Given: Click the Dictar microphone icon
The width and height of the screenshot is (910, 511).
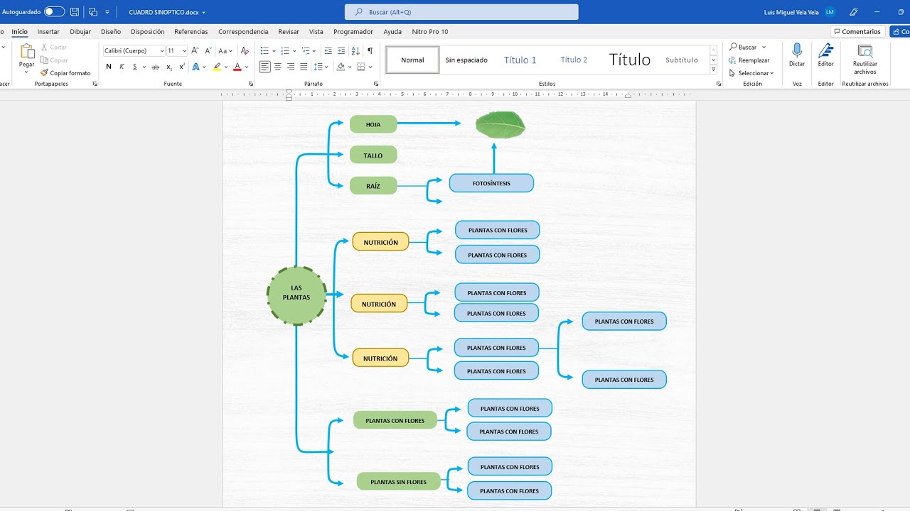Looking at the screenshot, I should click(797, 51).
